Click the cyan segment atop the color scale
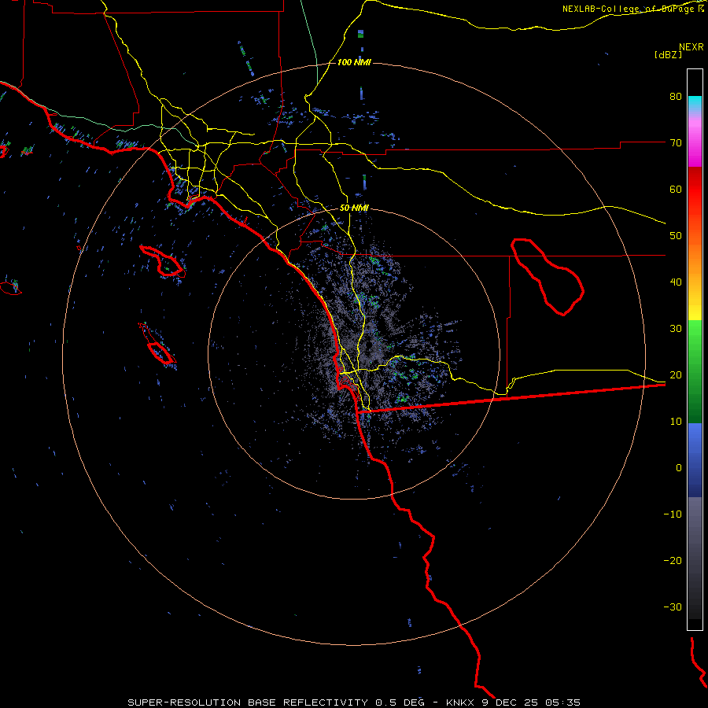This screenshot has width=708, height=708. [x=695, y=103]
